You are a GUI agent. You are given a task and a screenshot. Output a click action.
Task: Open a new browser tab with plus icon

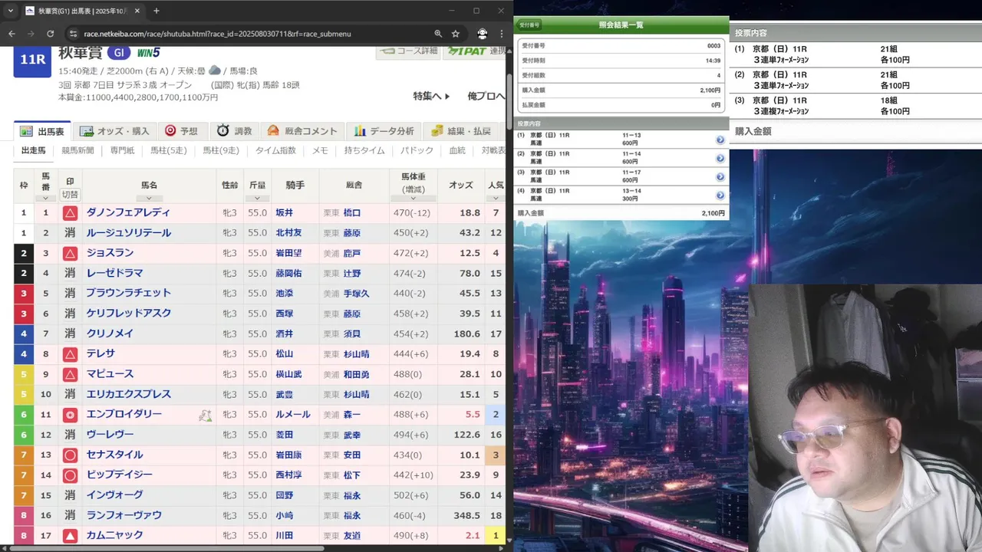coord(157,11)
